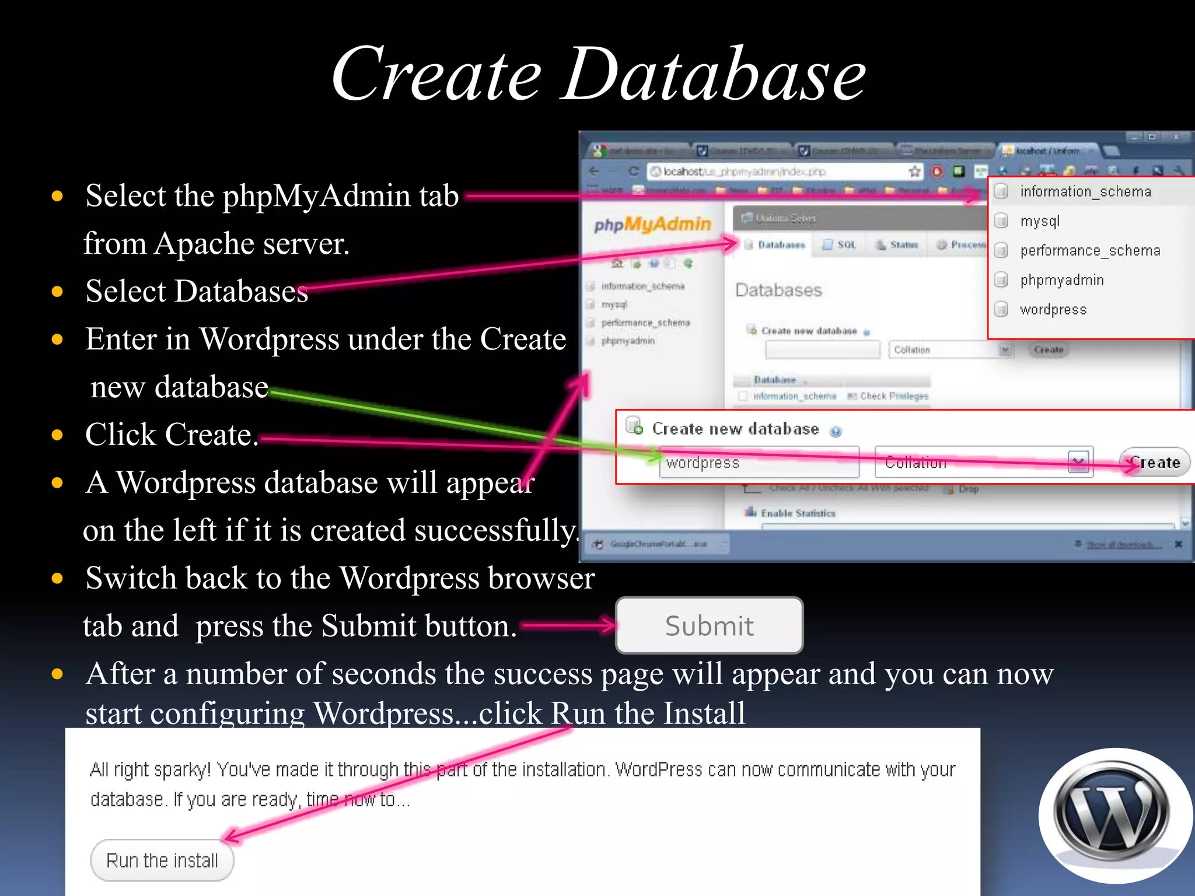Viewport: 1195px width, 896px height.
Task: Click the small help icon next to Create new database
Action: point(866,332)
